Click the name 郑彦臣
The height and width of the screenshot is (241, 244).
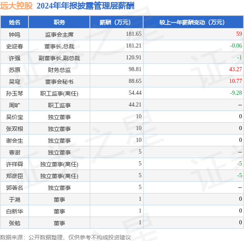(x=15, y=176)
